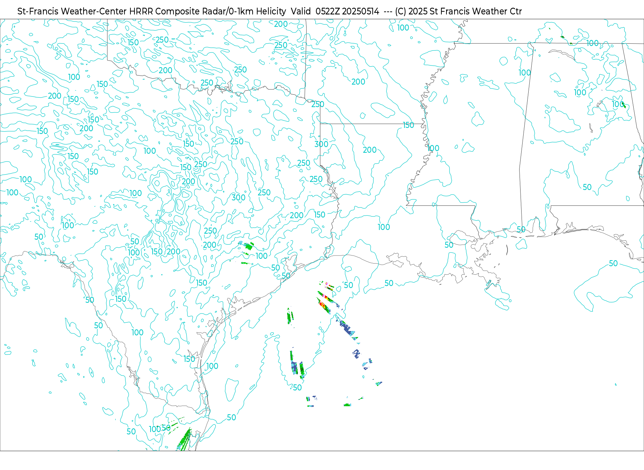Click "HRRR Composite Radar/0-1km Helicity" in the title

[208, 11]
